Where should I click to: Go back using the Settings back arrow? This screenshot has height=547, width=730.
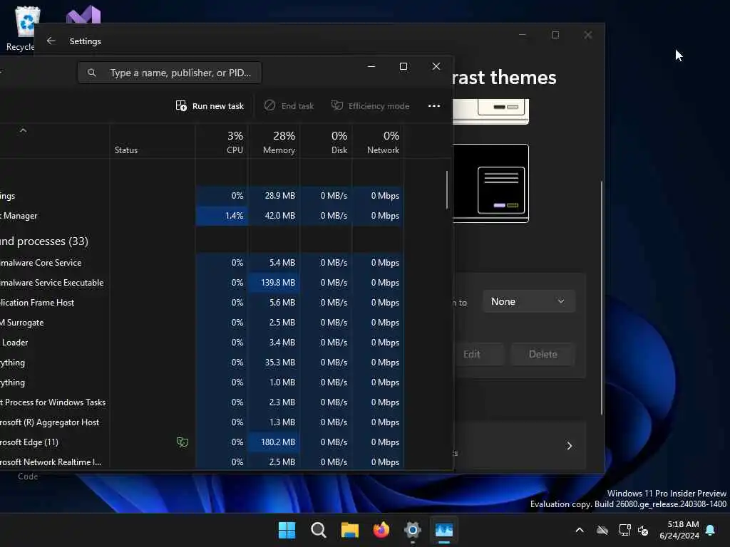(x=51, y=41)
